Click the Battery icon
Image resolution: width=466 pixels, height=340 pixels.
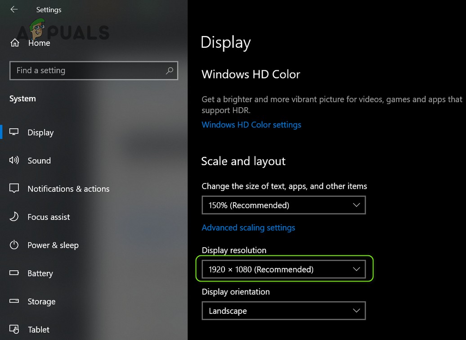tap(14, 273)
